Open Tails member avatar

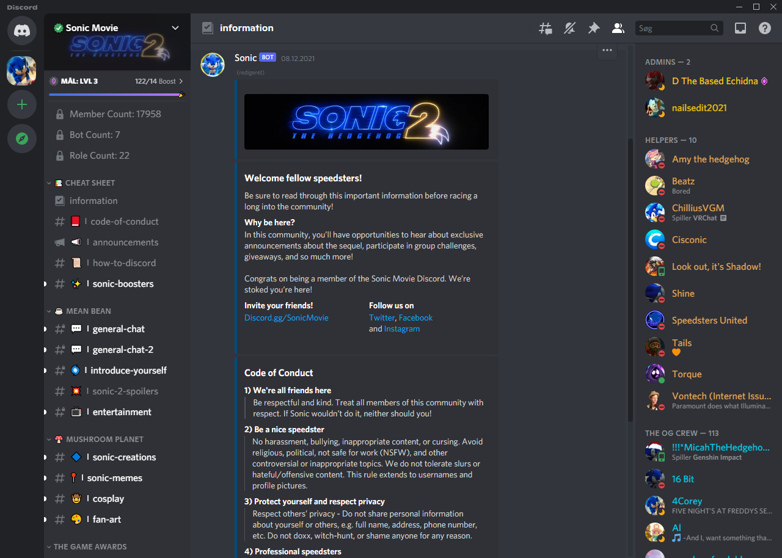[655, 347]
